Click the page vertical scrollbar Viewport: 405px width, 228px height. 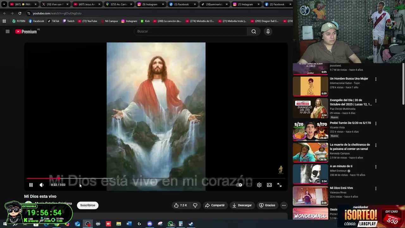click(x=403, y=84)
